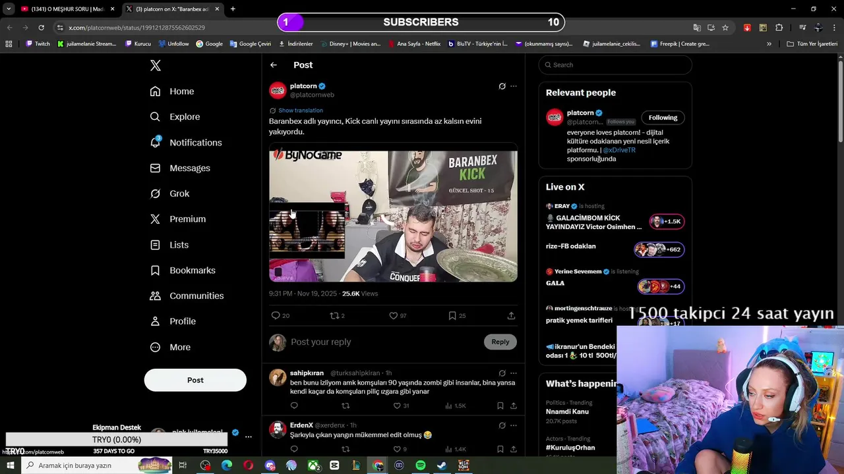Open the three-dot menu on ErdenX's reply
Screen dimensions: 844x474
[x=514, y=426]
